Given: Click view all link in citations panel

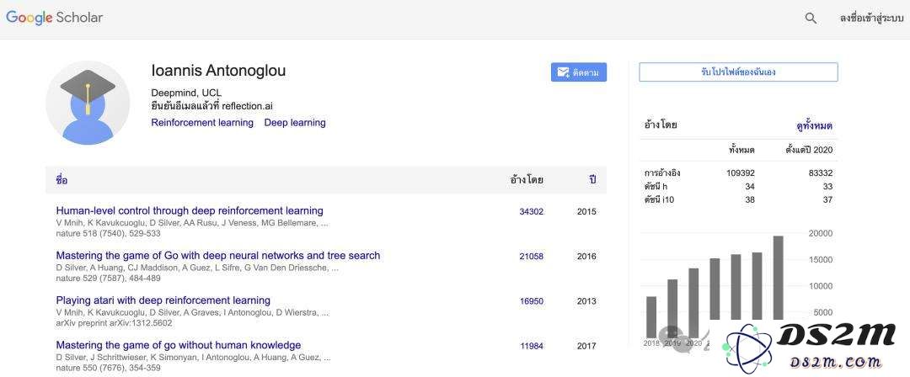Looking at the screenshot, I should click(814, 126).
